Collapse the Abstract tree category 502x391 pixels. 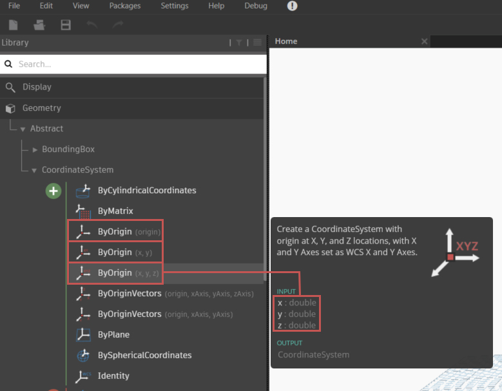23,129
